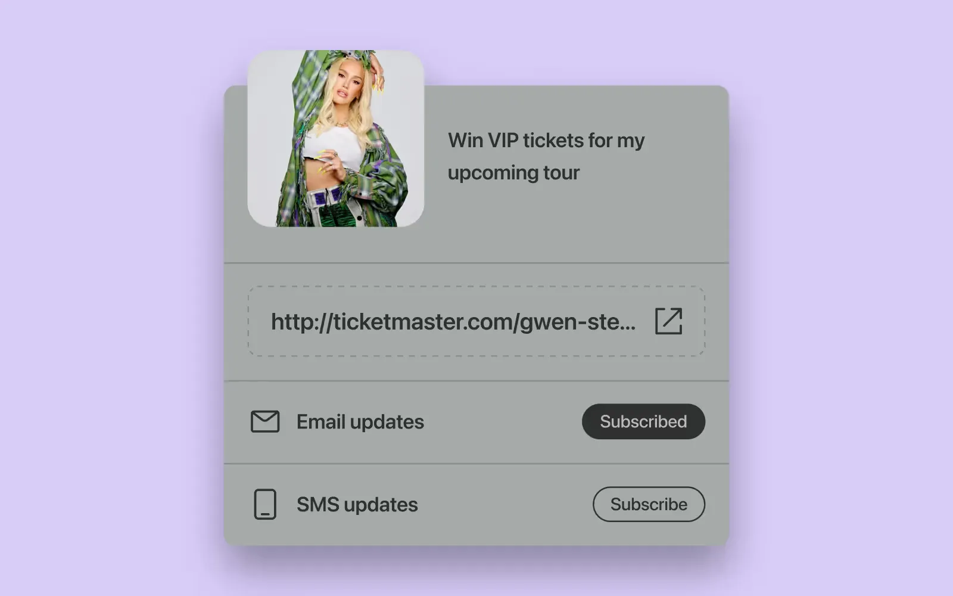
Task: Open the artist photo thumbnail
Action: [335, 138]
